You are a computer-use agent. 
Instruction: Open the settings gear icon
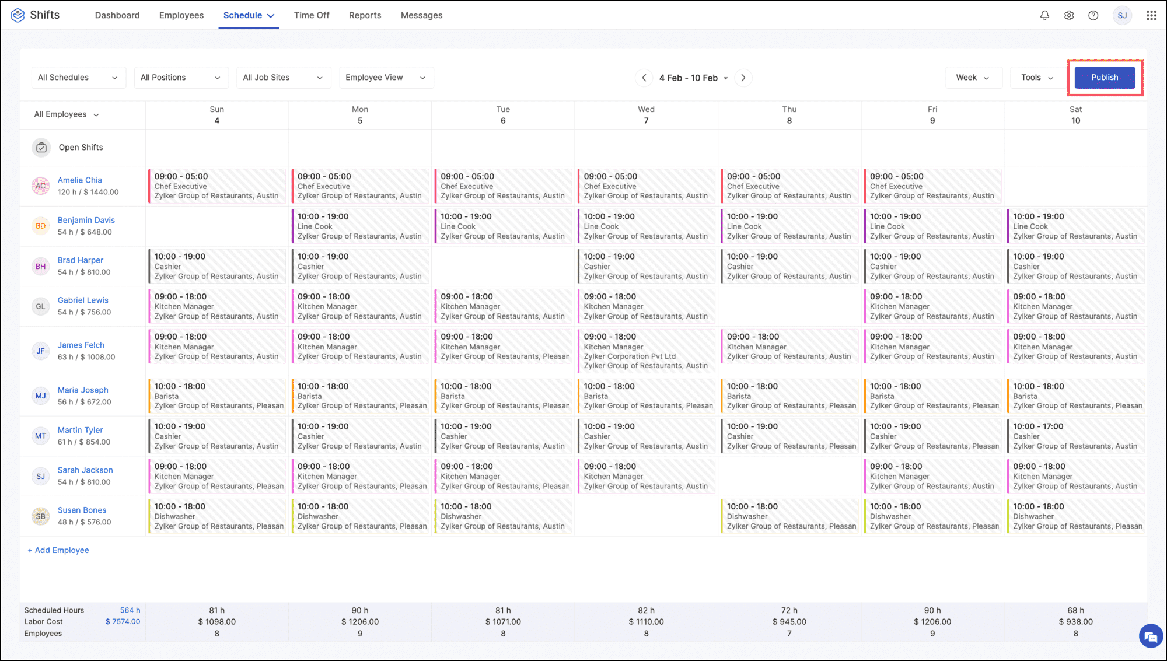tap(1069, 15)
